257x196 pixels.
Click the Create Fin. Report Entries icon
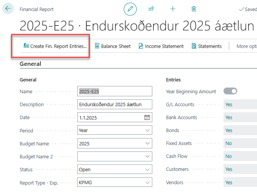point(26,46)
